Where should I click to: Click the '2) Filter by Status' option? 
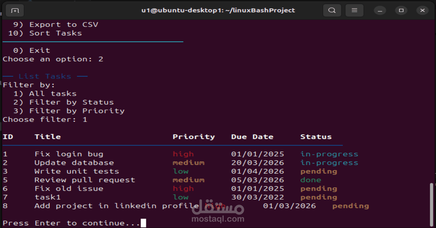pos(64,102)
